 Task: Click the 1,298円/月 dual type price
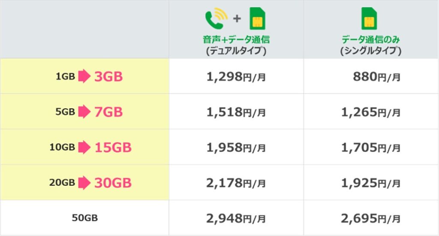click(236, 77)
